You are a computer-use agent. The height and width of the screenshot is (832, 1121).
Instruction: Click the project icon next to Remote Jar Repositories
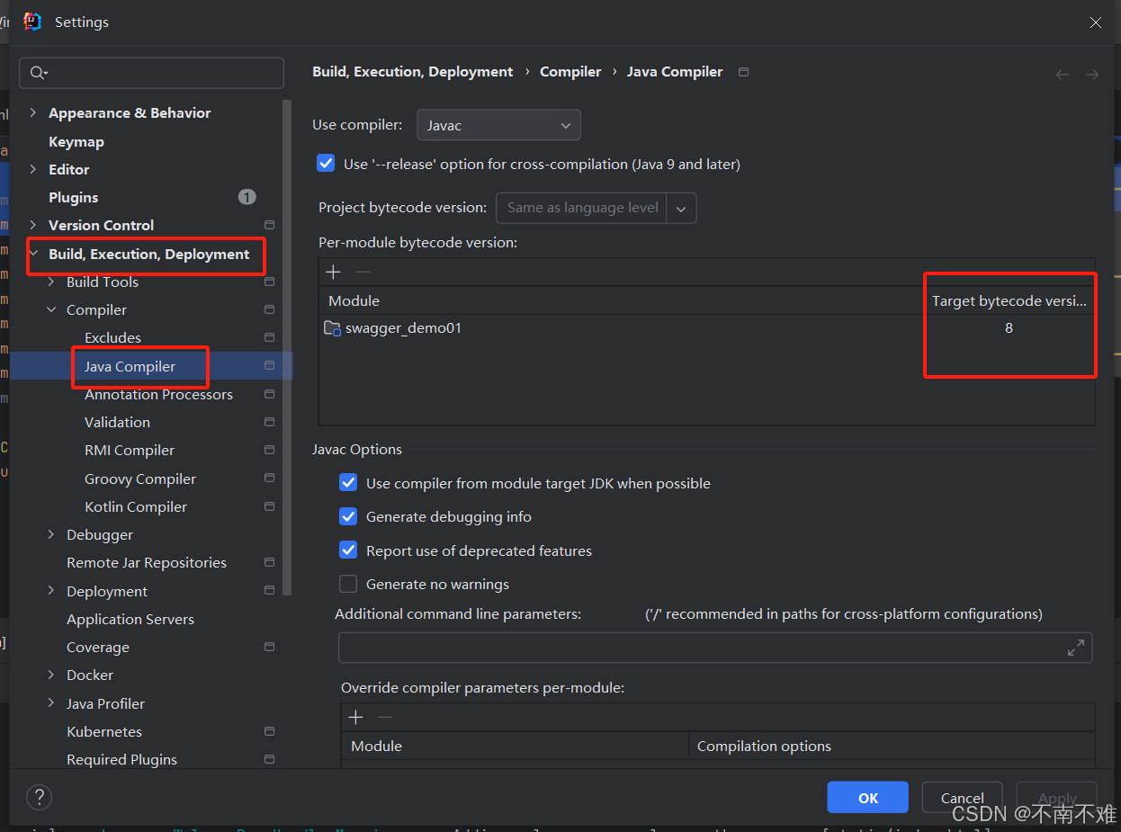pyautogui.click(x=269, y=562)
